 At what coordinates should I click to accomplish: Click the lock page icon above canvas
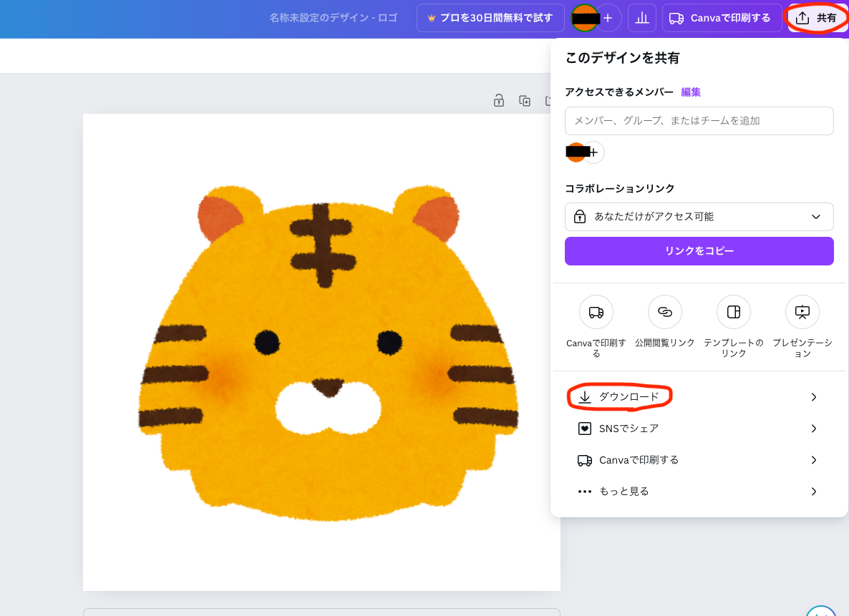pos(499,101)
